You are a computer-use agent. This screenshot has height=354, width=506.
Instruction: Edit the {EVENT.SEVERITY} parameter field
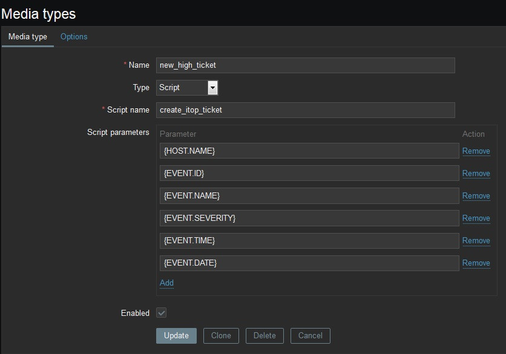pos(309,218)
